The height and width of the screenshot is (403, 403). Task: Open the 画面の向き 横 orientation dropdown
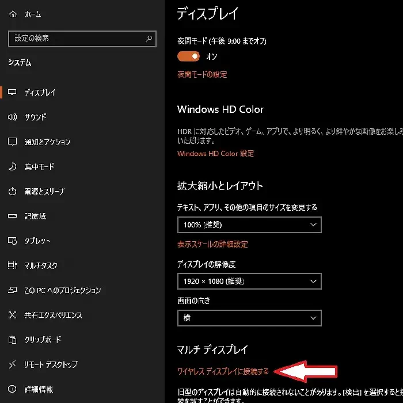click(x=249, y=318)
